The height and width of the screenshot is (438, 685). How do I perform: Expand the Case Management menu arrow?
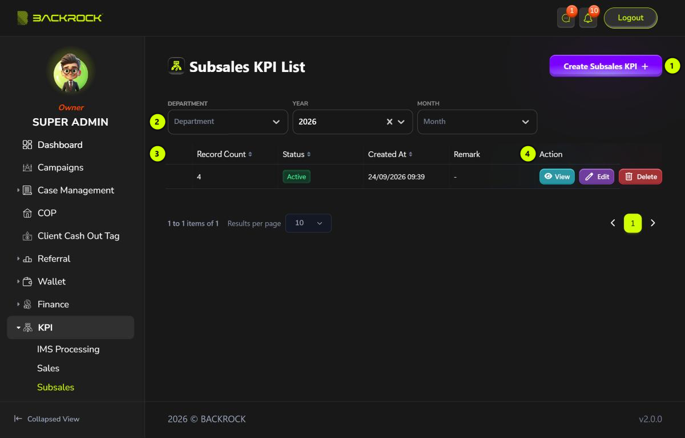(18, 190)
